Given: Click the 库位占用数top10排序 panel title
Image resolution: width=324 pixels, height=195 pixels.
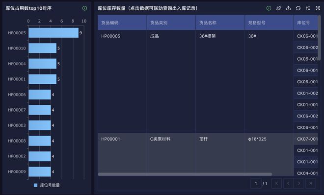Looking at the screenshot, I should tap(28, 8).
